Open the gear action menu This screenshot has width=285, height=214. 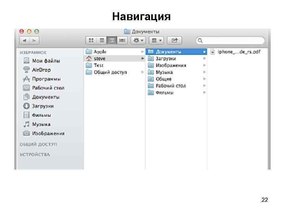[138, 40]
